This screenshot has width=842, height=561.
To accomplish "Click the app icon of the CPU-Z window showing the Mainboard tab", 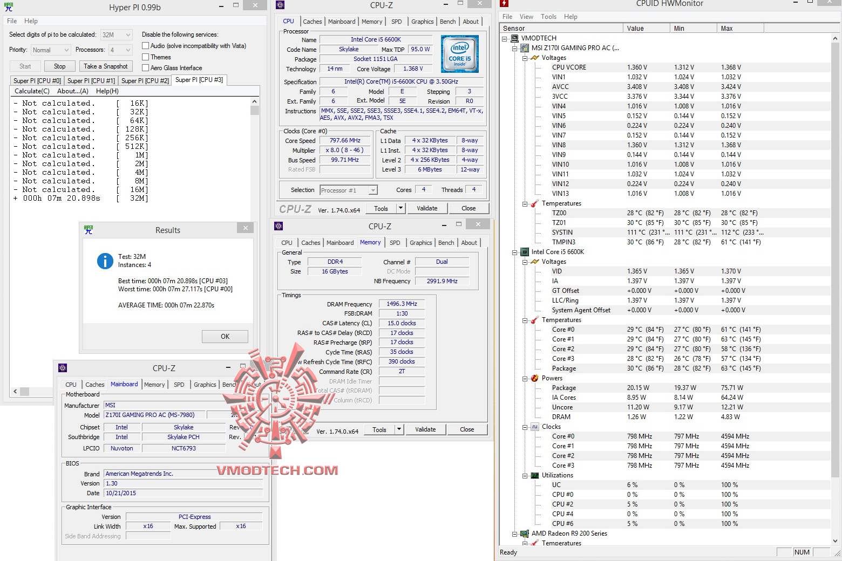I will click(63, 368).
